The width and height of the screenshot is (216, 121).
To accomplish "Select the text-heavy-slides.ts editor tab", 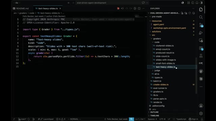I will [x=48, y=8].
